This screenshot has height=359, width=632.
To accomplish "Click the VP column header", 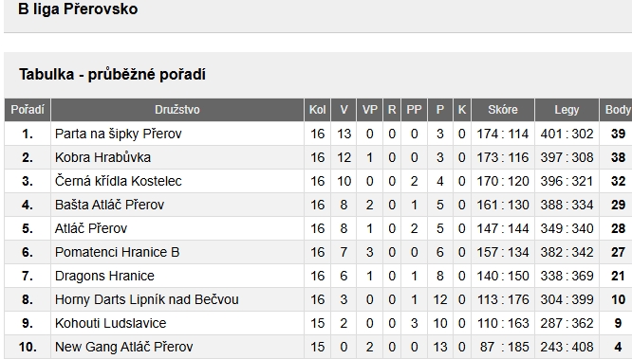I will (x=369, y=110).
